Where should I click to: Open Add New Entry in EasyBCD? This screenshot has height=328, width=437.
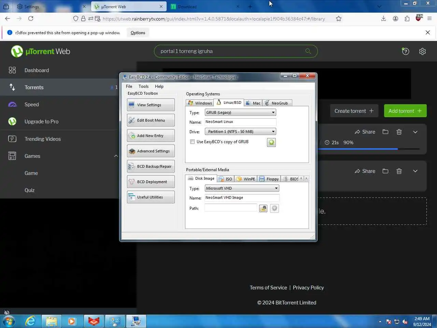click(x=151, y=136)
